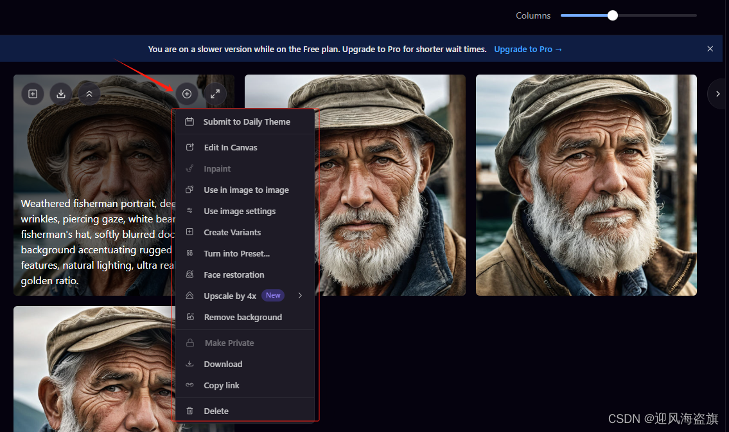Click the sliders icon beside Use image settings
This screenshot has height=432, width=729.
click(x=189, y=210)
